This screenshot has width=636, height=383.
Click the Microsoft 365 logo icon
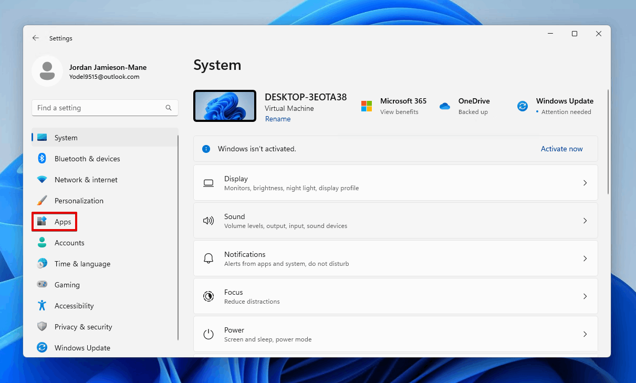(x=366, y=106)
